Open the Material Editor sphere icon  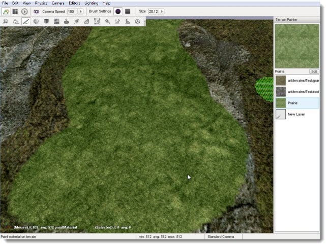pos(36,21)
